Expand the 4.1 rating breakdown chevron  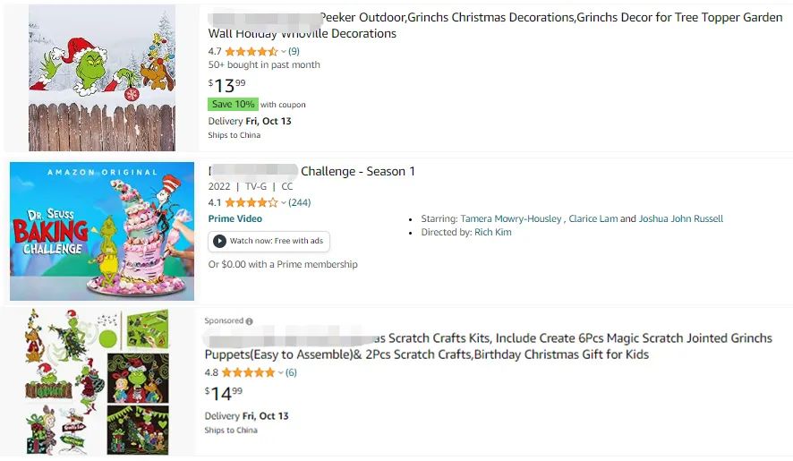pyautogui.click(x=283, y=203)
